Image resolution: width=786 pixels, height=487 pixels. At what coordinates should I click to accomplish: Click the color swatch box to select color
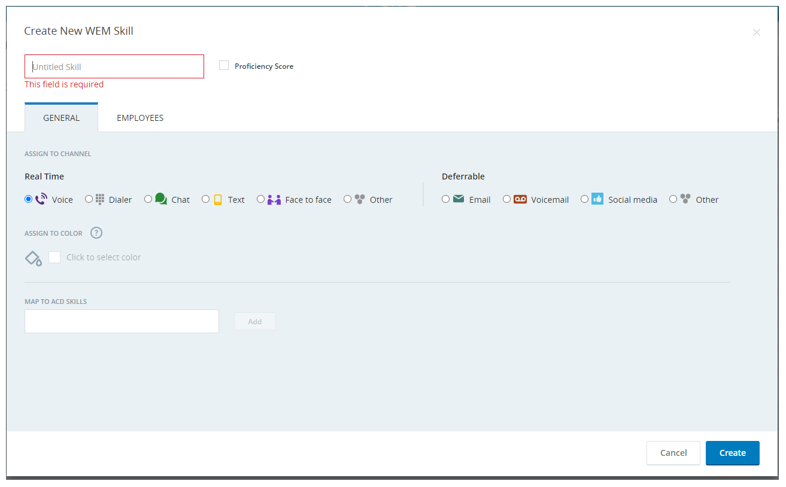pyautogui.click(x=54, y=257)
